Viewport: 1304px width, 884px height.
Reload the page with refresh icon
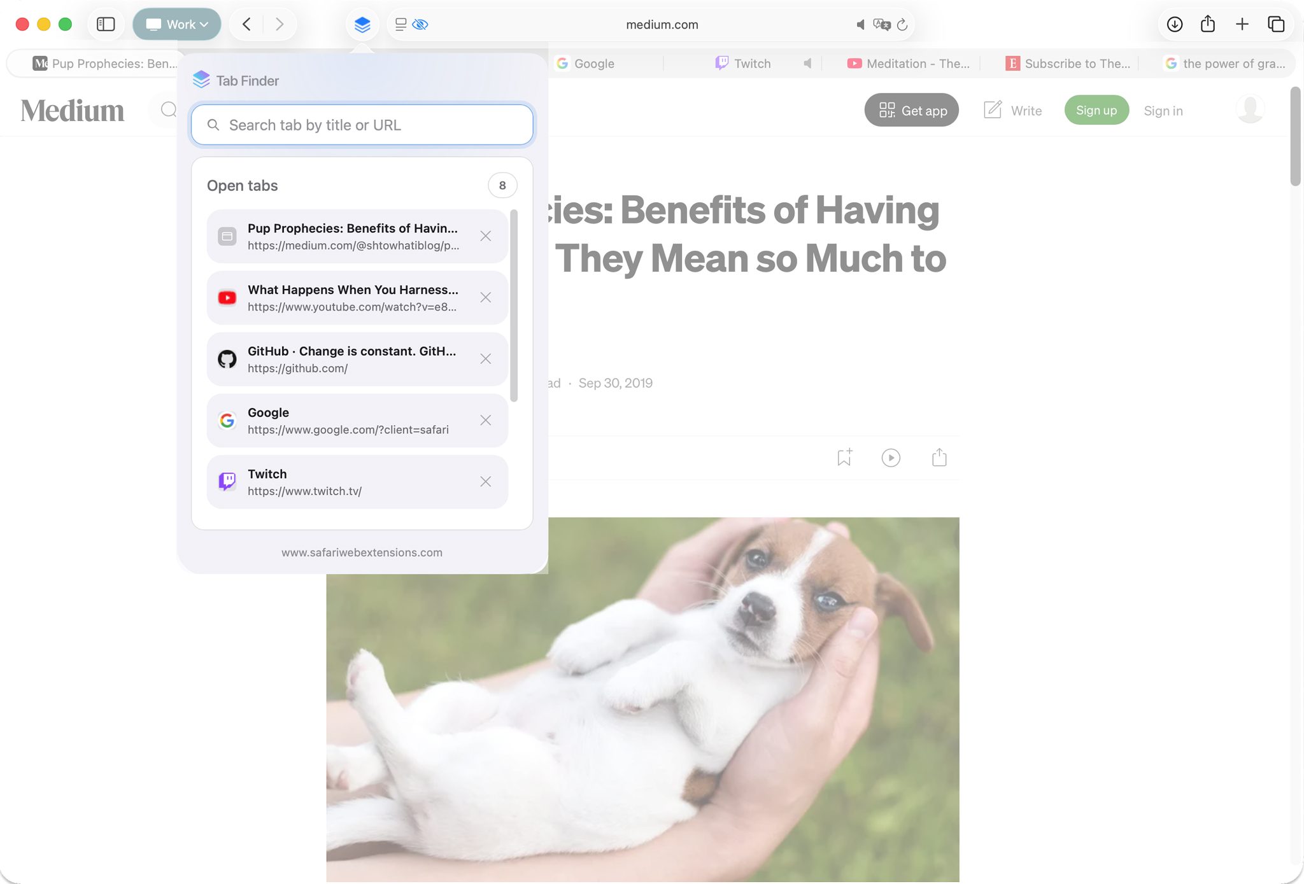pos(902,24)
